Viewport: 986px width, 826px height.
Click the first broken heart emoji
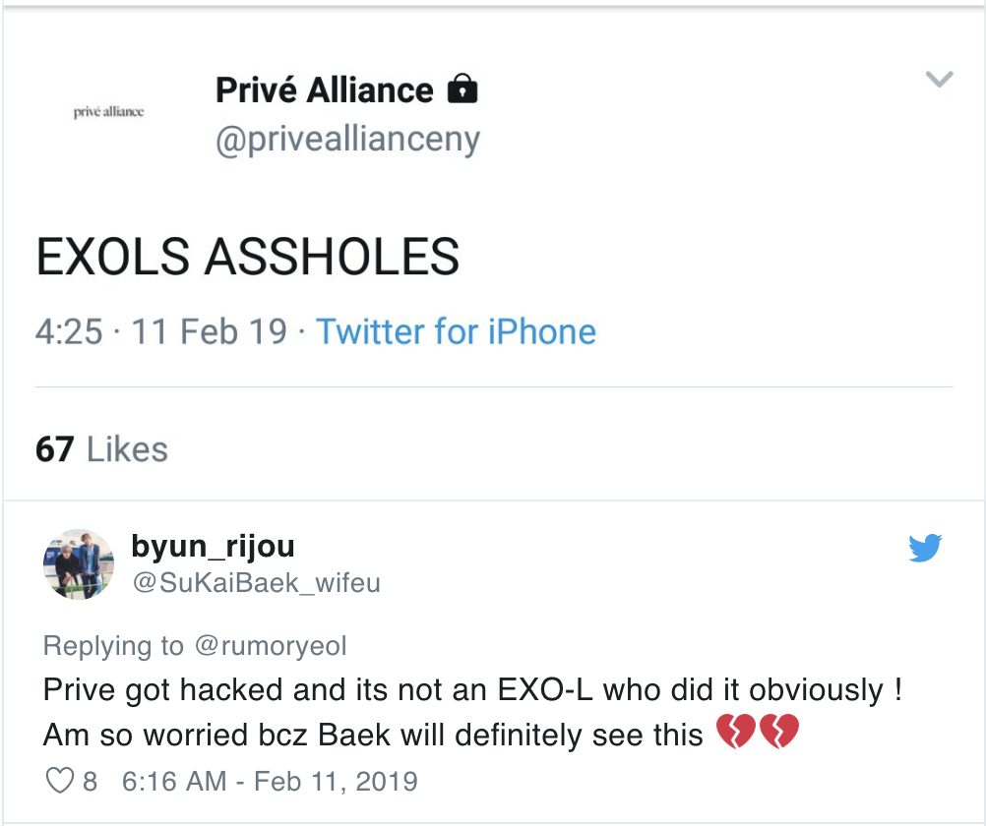tap(735, 735)
